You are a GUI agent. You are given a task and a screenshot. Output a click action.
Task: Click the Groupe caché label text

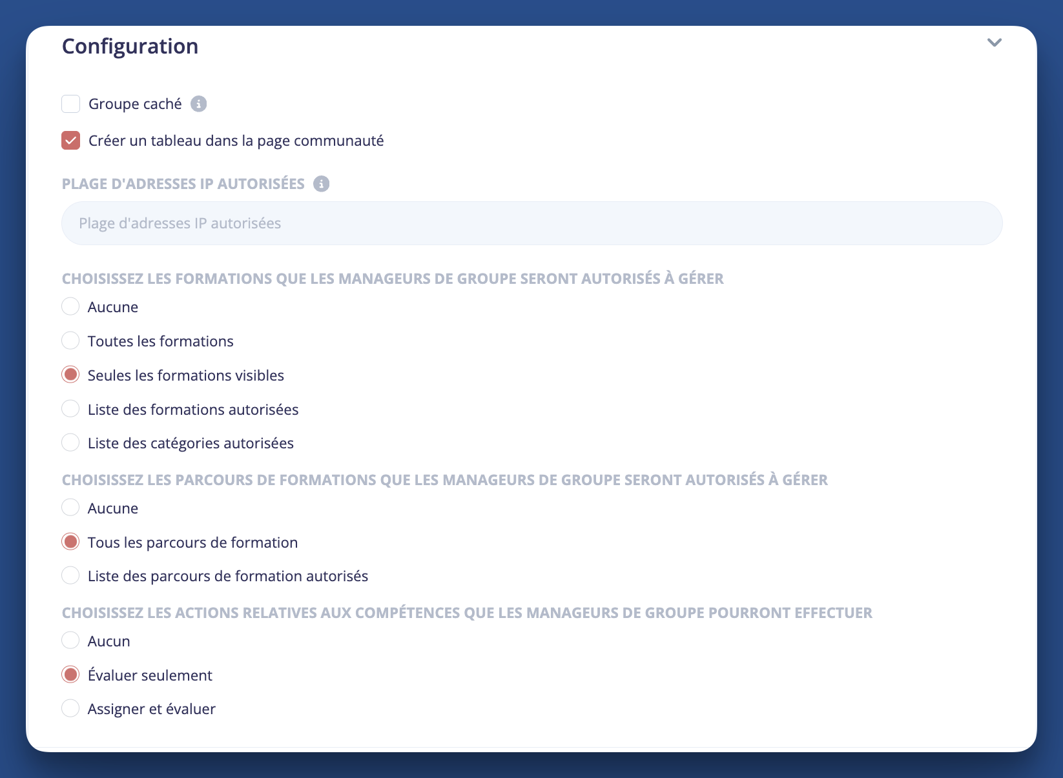135,104
